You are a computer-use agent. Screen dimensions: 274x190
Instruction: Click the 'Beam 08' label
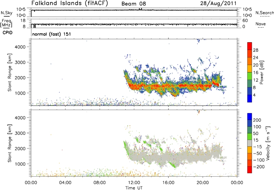134,4
